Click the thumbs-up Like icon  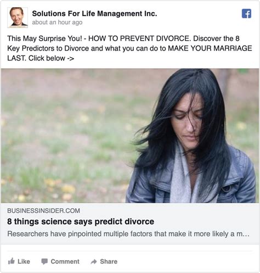coord(12,261)
